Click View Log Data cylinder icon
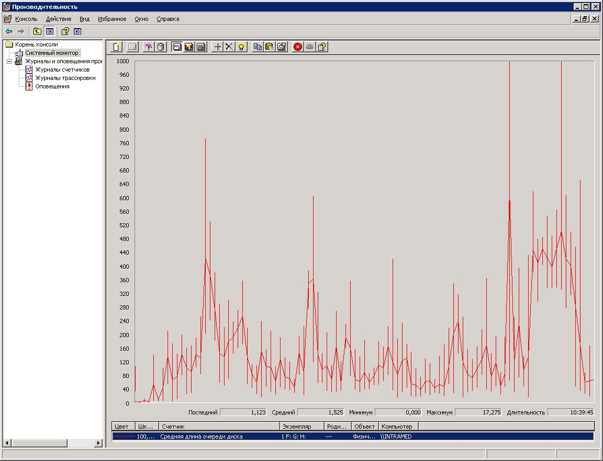Viewport: 603px width, 461px height. click(161, 47)
